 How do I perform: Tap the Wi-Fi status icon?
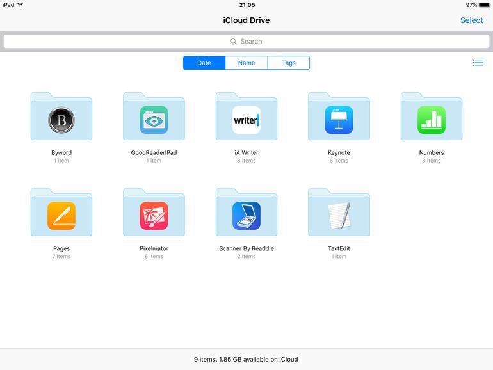(20, 4)
